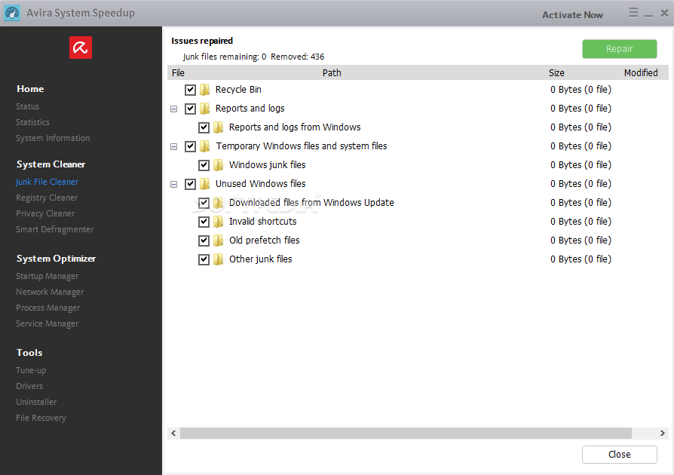
Task: Toggle Temporary Windows files and system files checkbox
Action: pyautogui.click(x=191, y=146)
